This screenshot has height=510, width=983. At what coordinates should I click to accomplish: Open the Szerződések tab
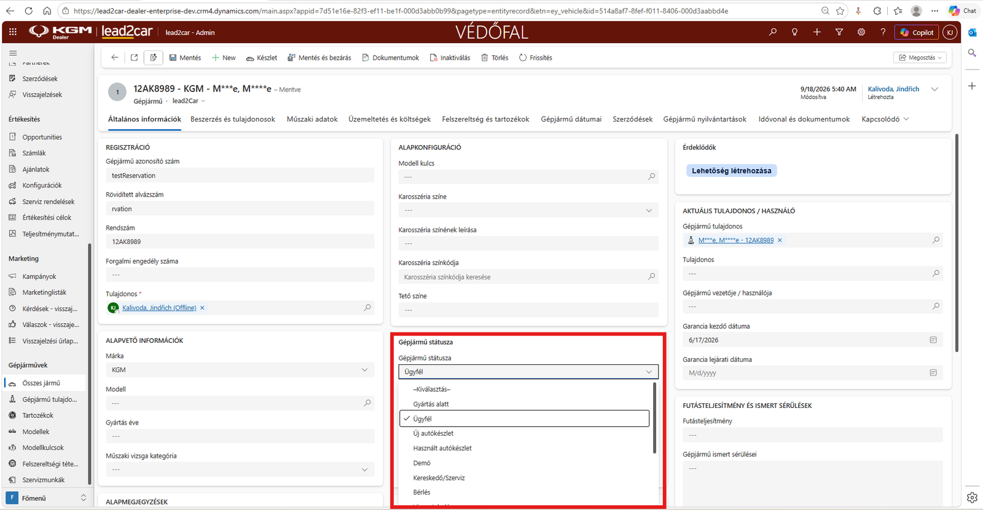[632, 119]
